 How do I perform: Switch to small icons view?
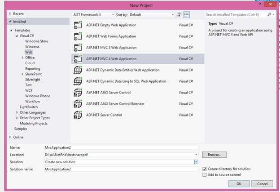point(179,15)
